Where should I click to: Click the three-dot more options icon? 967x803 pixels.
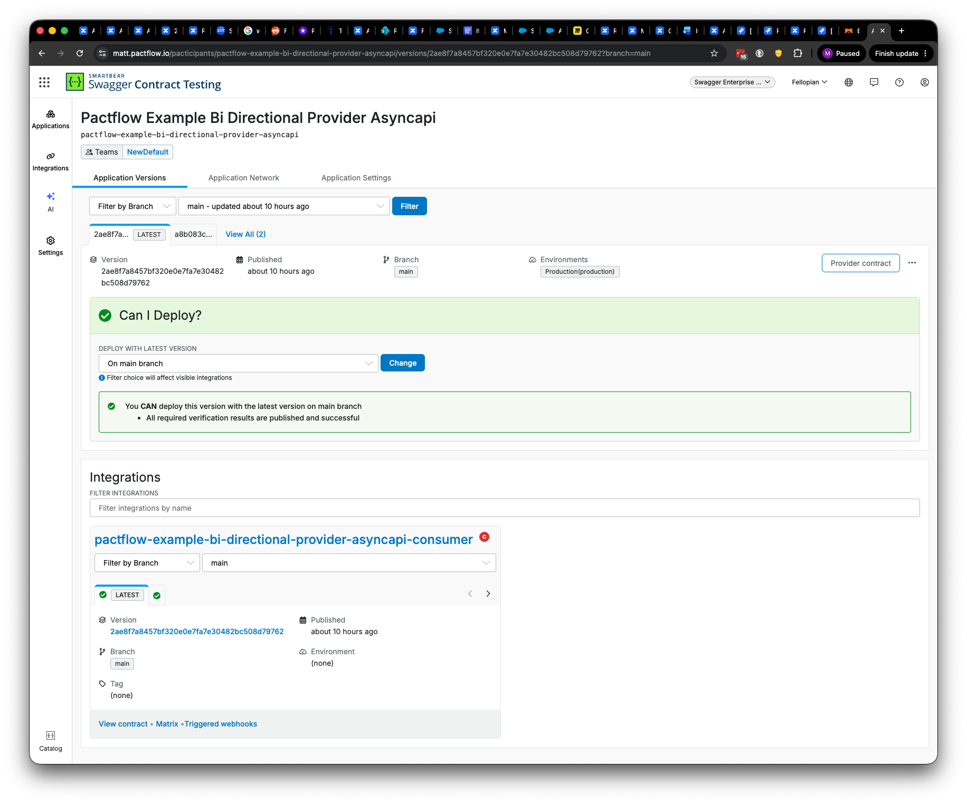click(912, 263)
